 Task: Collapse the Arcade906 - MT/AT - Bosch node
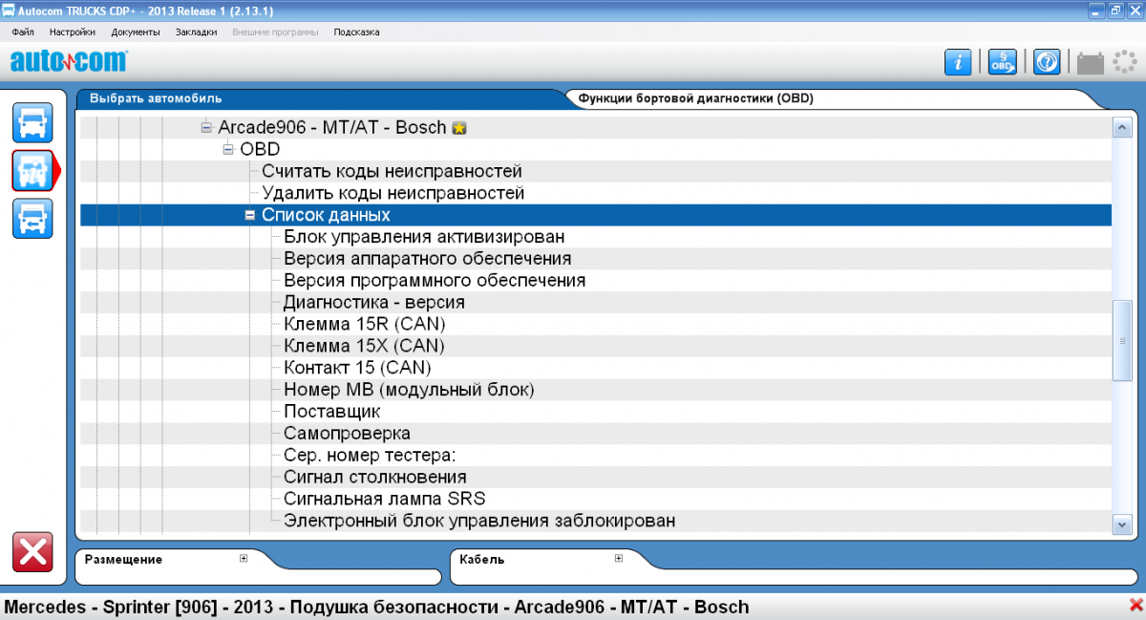coord(205,127)
